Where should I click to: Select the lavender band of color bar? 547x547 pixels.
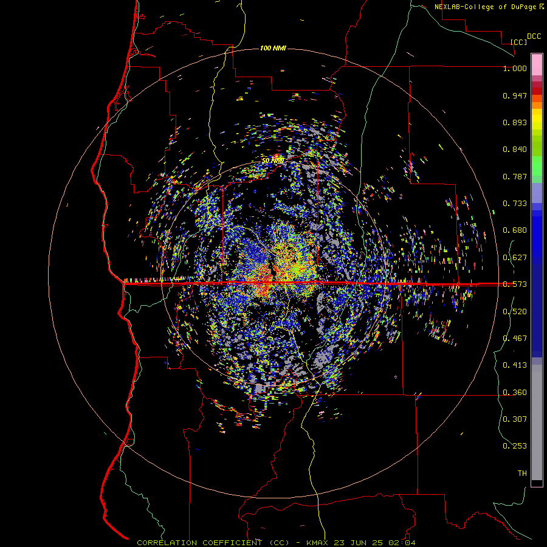coord(537,193)
